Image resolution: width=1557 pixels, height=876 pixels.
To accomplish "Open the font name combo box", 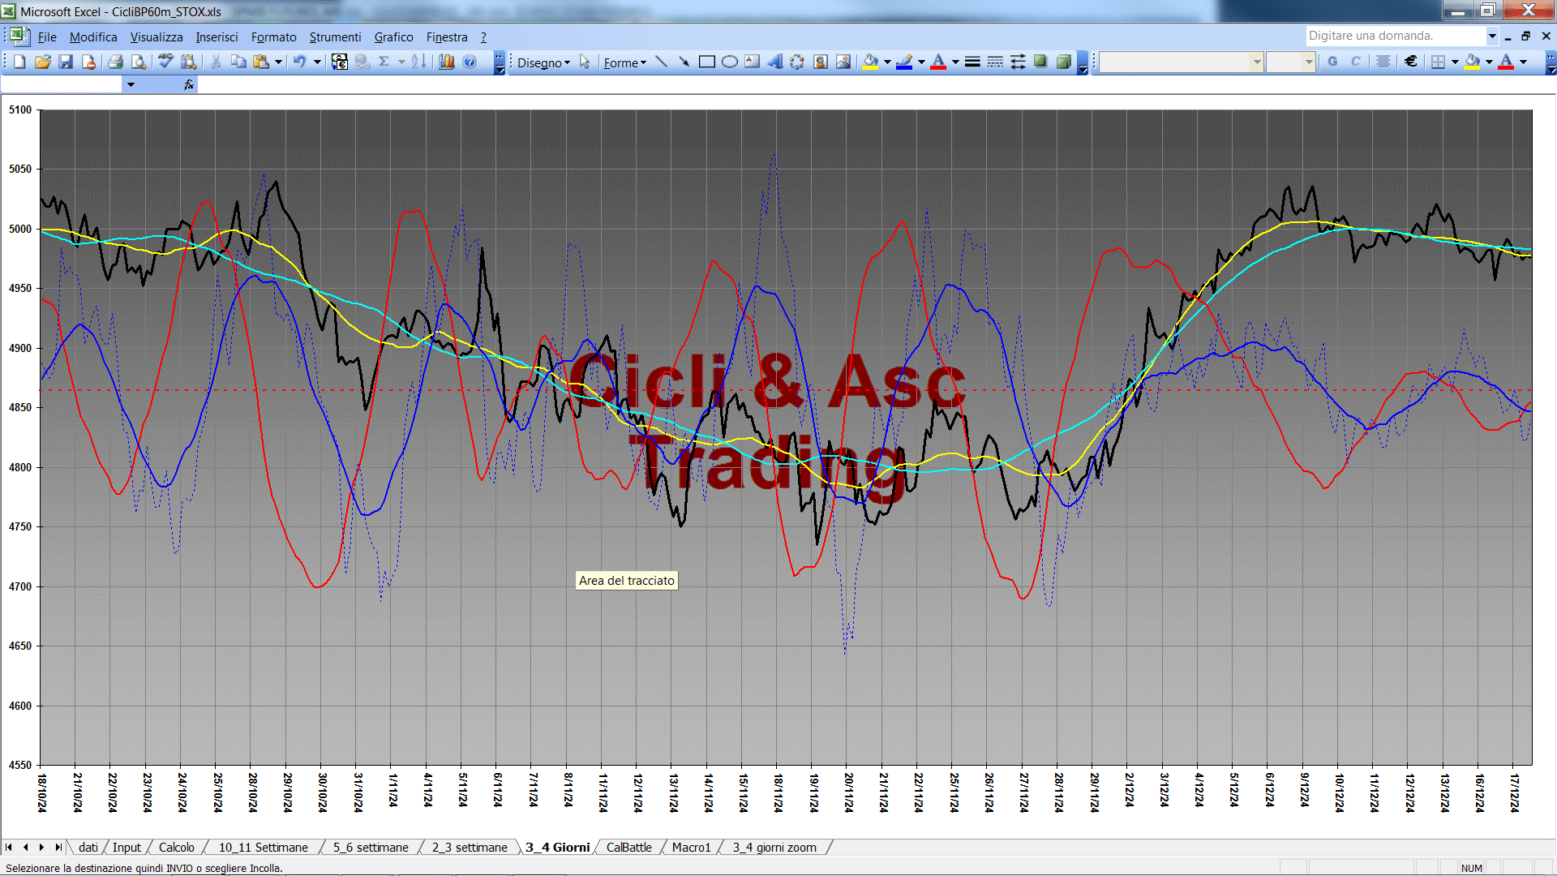I will point(1182,62).
